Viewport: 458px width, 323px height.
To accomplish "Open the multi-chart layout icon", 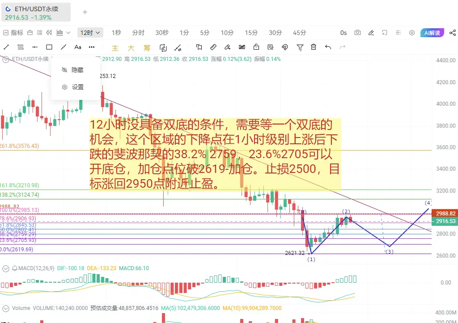I will [40, 33].
